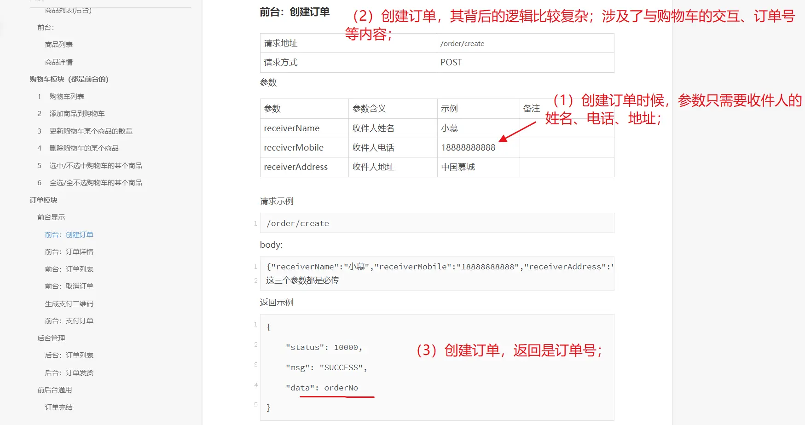Open 全选/全不选购物车的某个商品 item
Image resolution: width=805 pixels, height=425 pixels.
(95, 183)
